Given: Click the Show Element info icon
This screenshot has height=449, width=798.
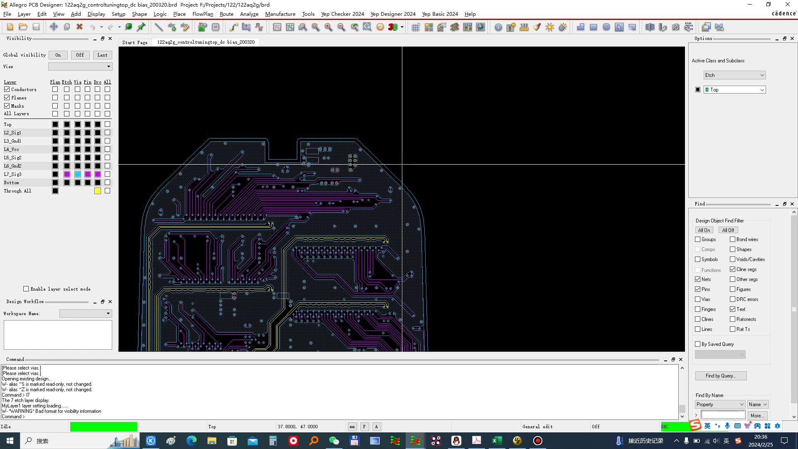Looking at the screenshot, I should pos(498,27).
